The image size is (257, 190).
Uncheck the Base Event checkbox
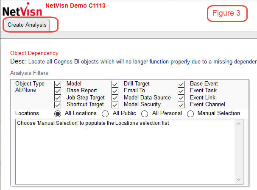(181, 84)
